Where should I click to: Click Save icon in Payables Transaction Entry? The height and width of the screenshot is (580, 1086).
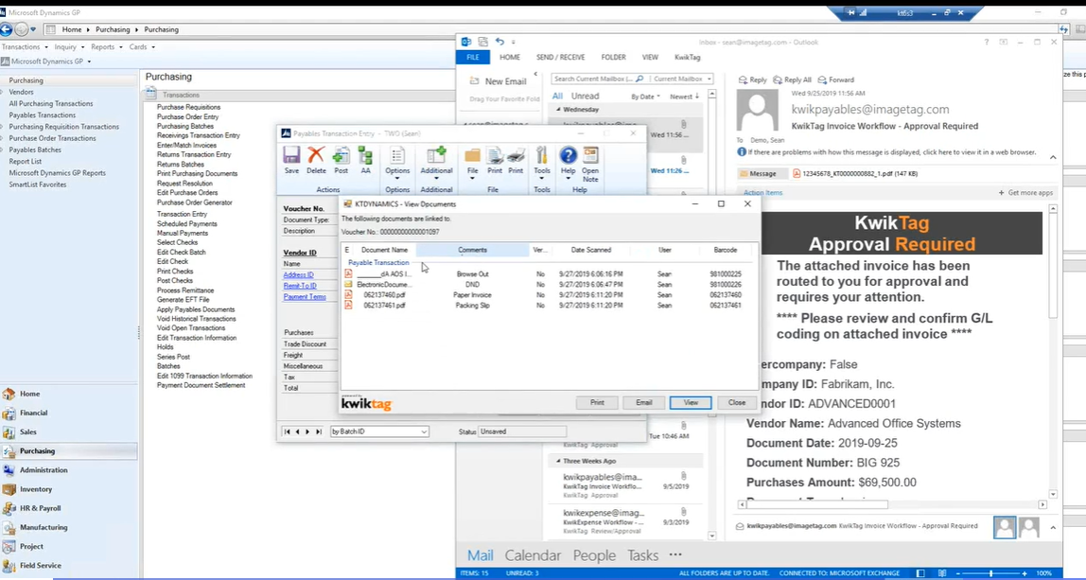pos(291,160)
